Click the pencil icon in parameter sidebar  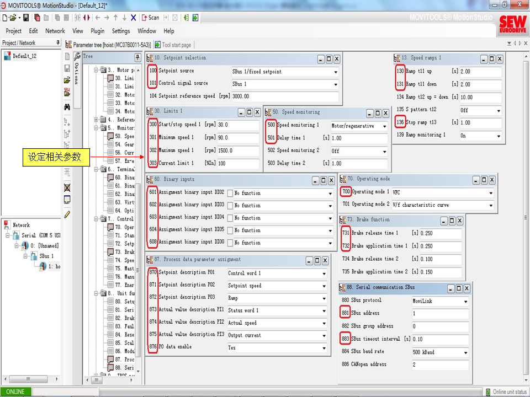[x=67, y=214]
